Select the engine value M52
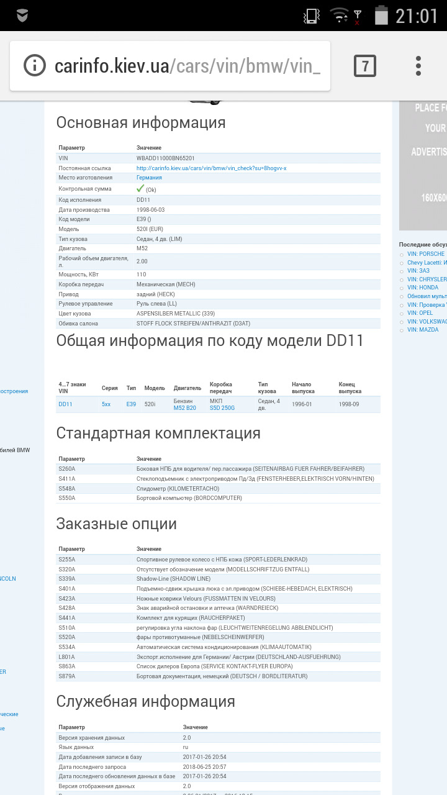The width and height of the screenshot is (447, 795). point(142,248)
